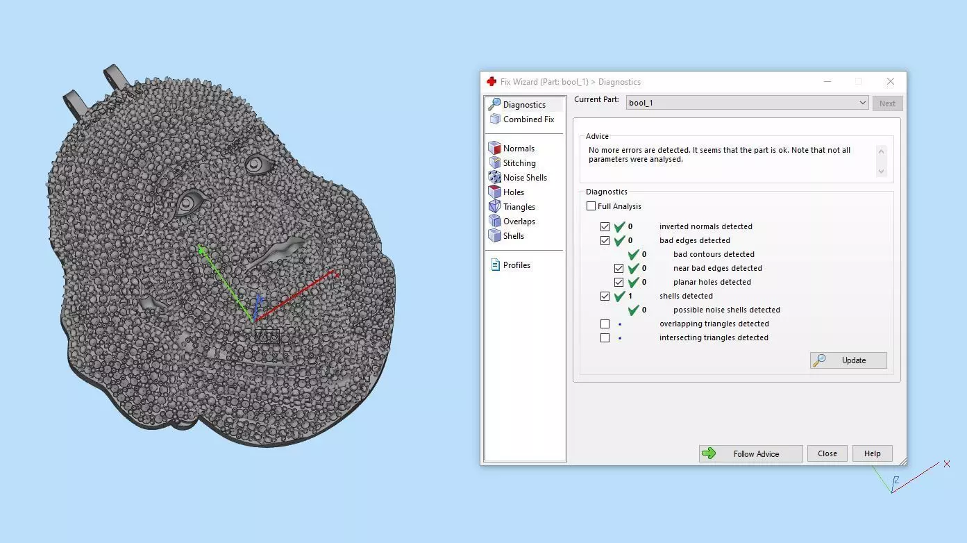The width and height of the screenshot is (967, 543).
Task: Select the Stitching fix icon
Action: tap(494, 162)
